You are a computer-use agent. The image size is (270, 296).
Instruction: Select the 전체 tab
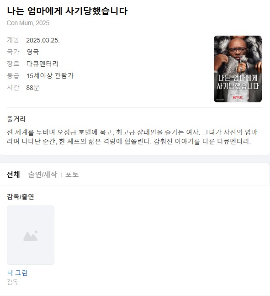(13, 174)
